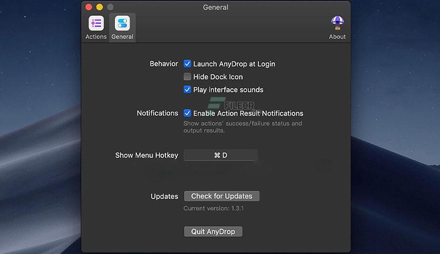
Task: Click the Quit AnyDrop button
Action: point(213,231)
